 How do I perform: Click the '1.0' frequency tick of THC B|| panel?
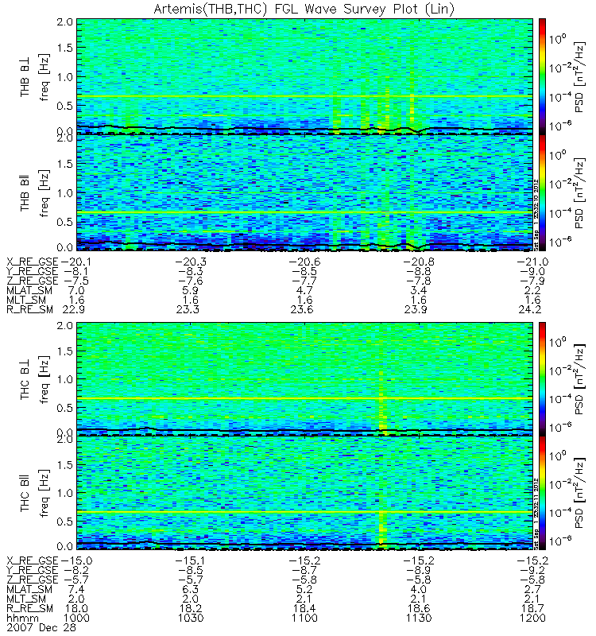pyautogui.click(x=65, y=493)
